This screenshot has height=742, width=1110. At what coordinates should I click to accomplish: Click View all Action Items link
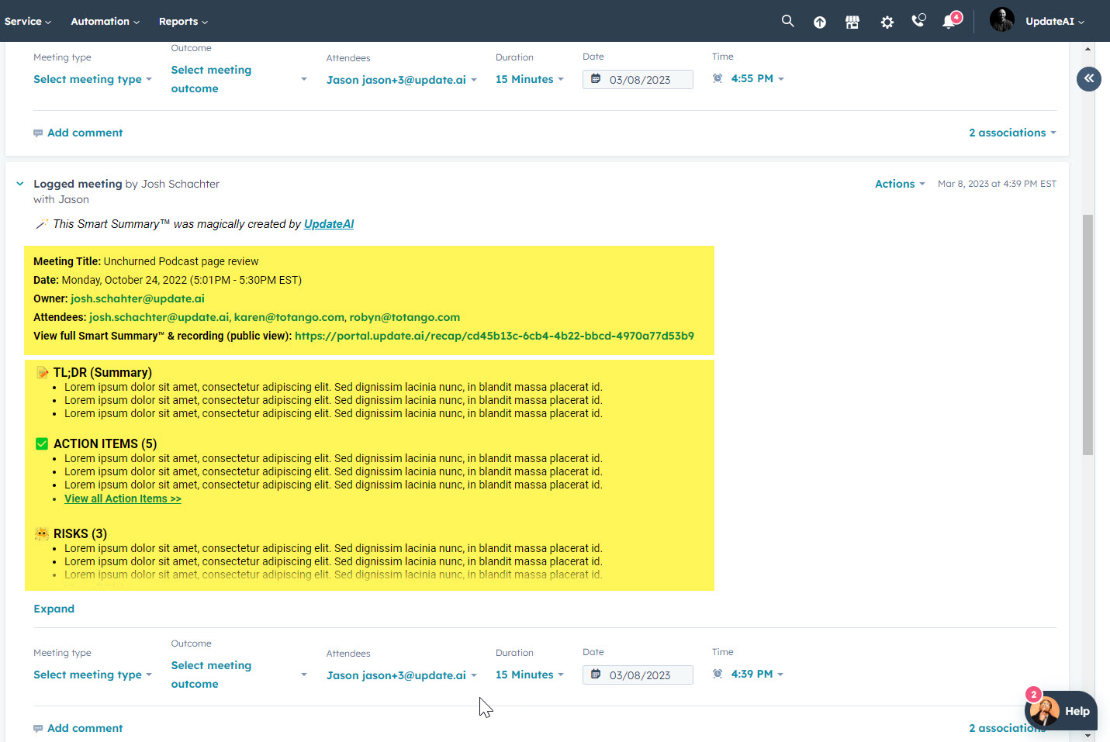coord(123,499)
